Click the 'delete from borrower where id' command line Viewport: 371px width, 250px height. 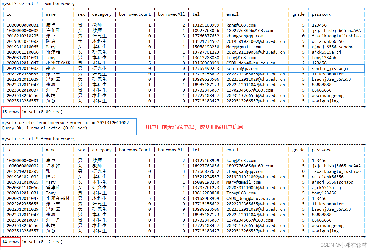66,123
